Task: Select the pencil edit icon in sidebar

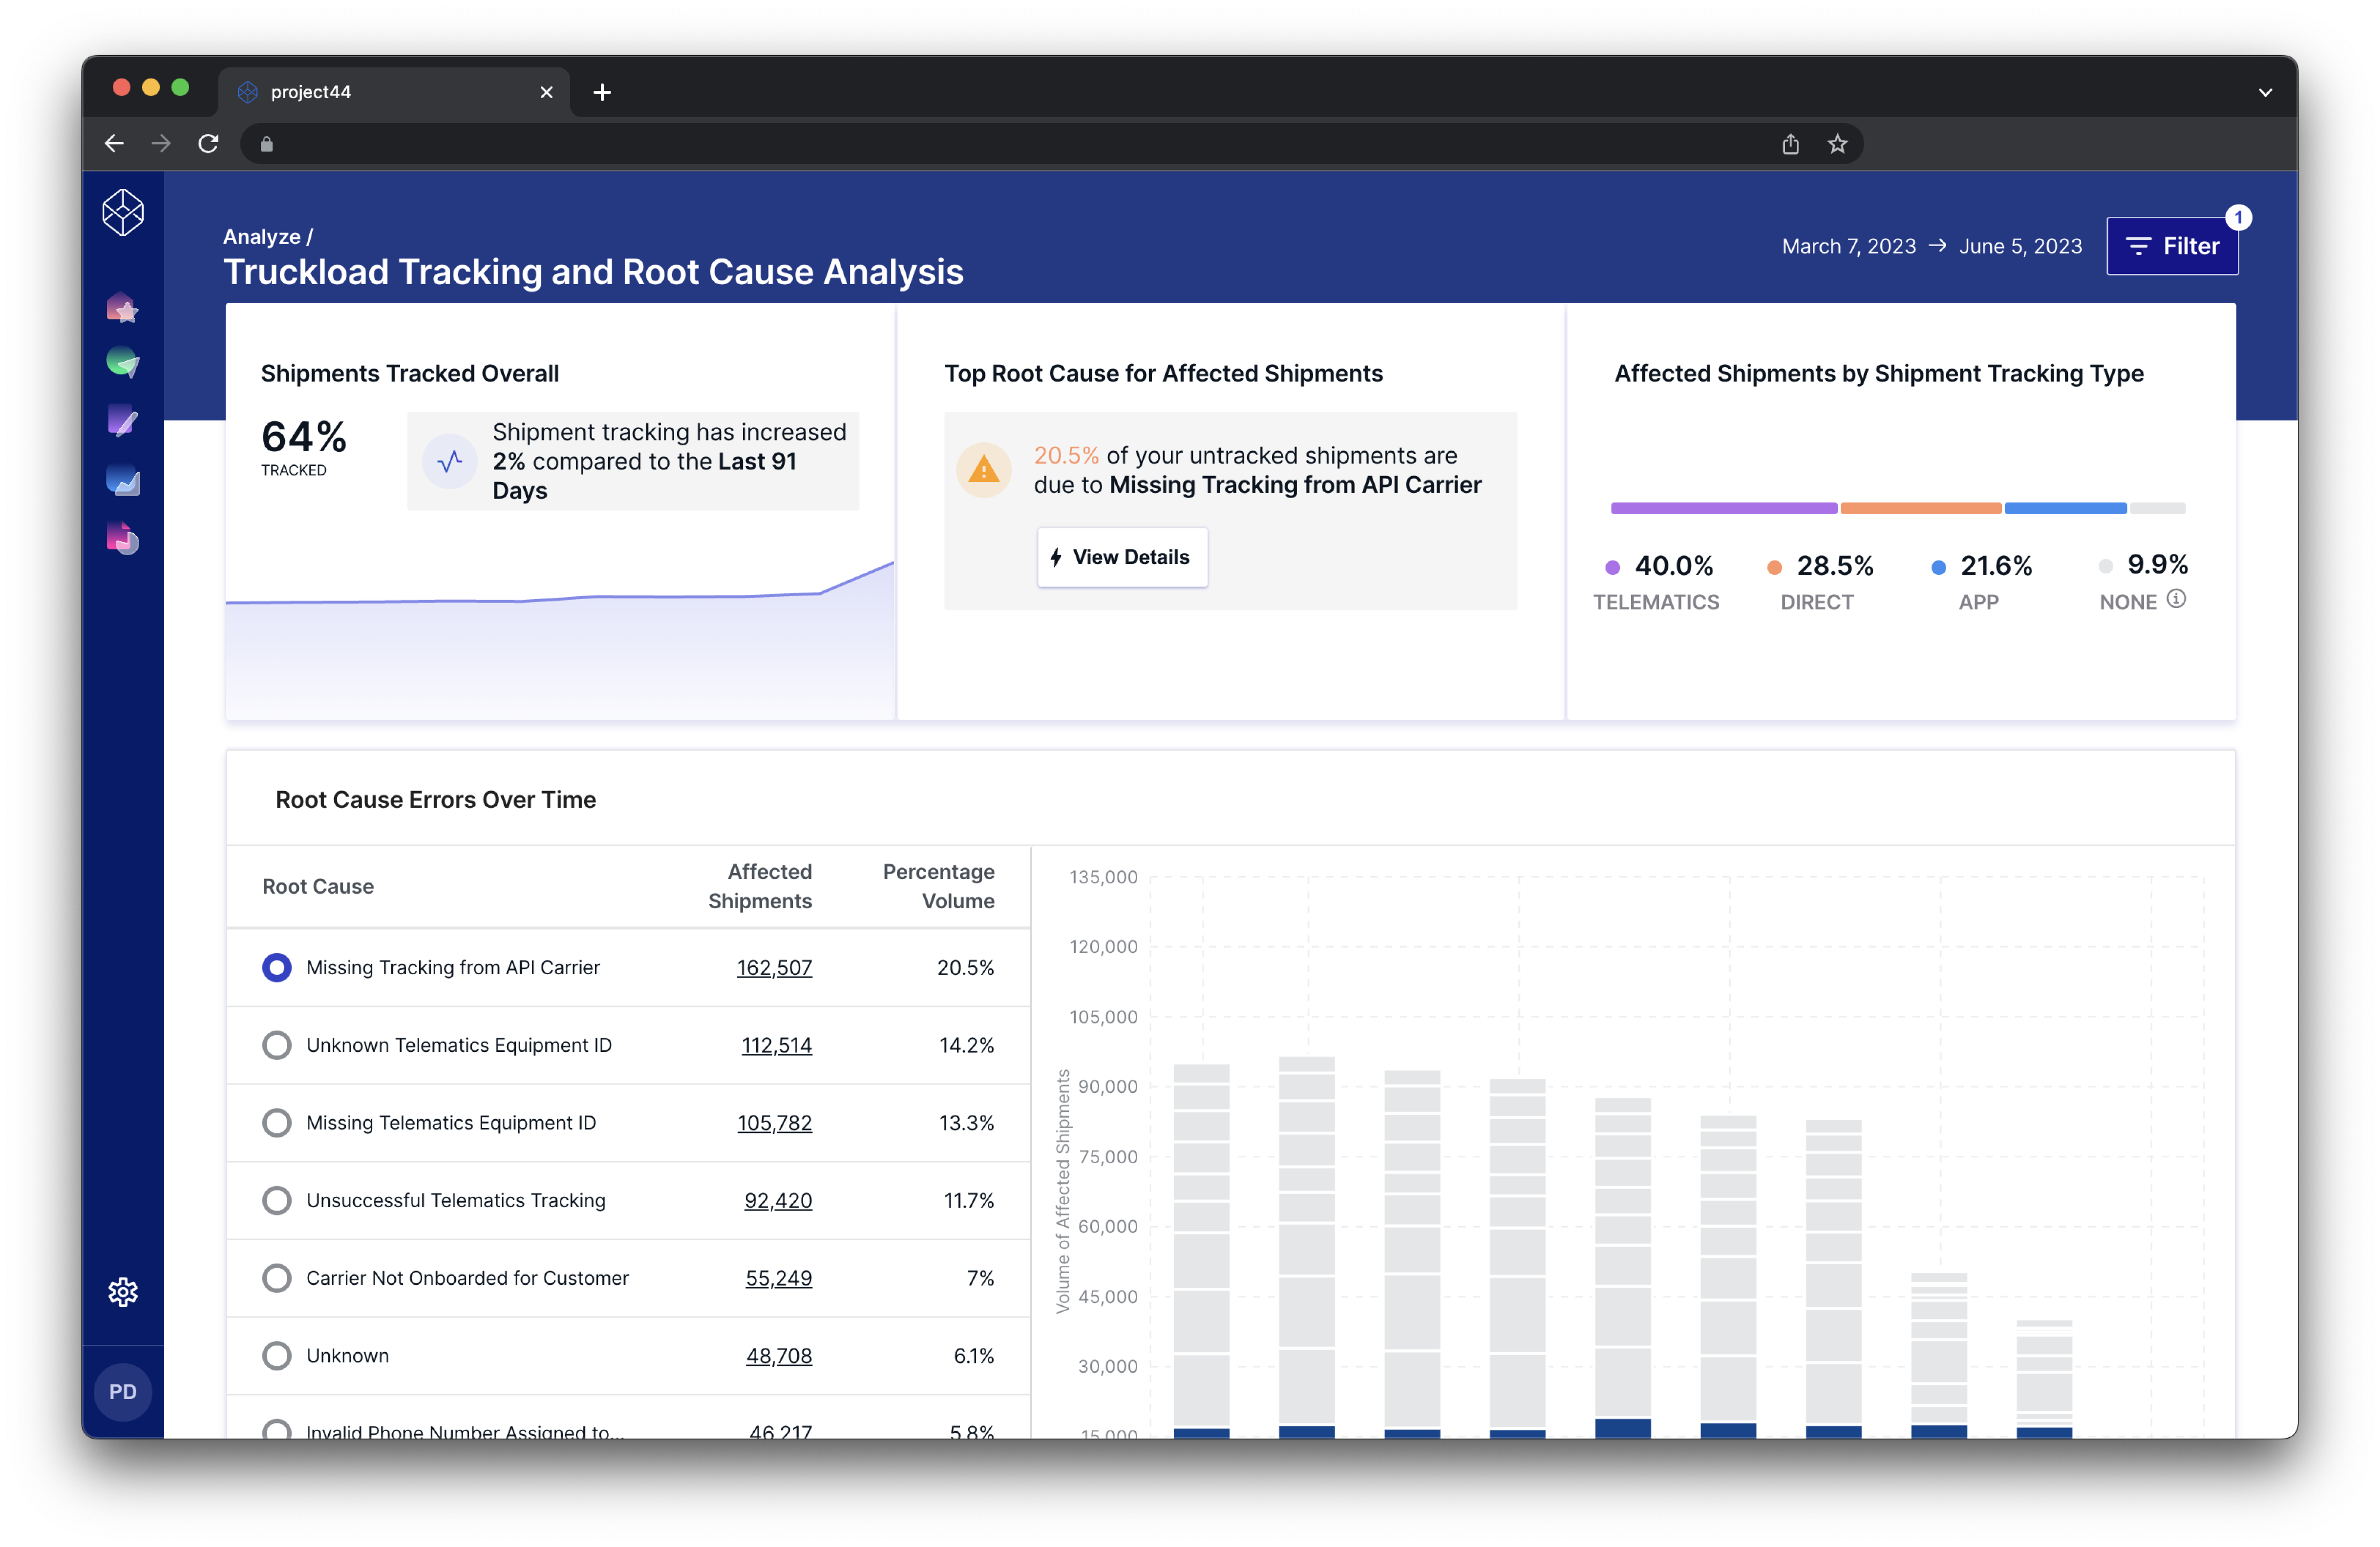Action: [123, 421]
